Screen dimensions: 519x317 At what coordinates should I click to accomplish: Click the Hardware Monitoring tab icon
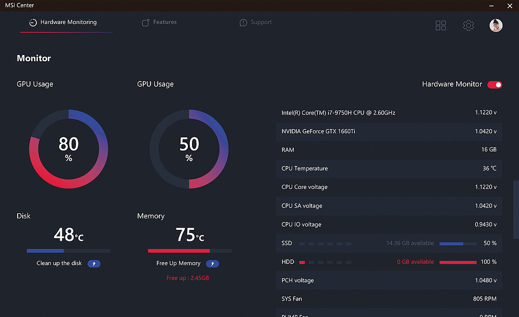pyautogui.click(x=33, y=23)
